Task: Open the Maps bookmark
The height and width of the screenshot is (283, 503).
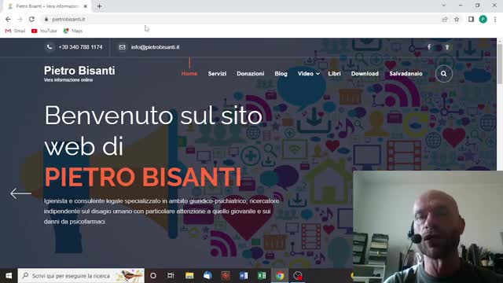Action: tap(73, 31)
